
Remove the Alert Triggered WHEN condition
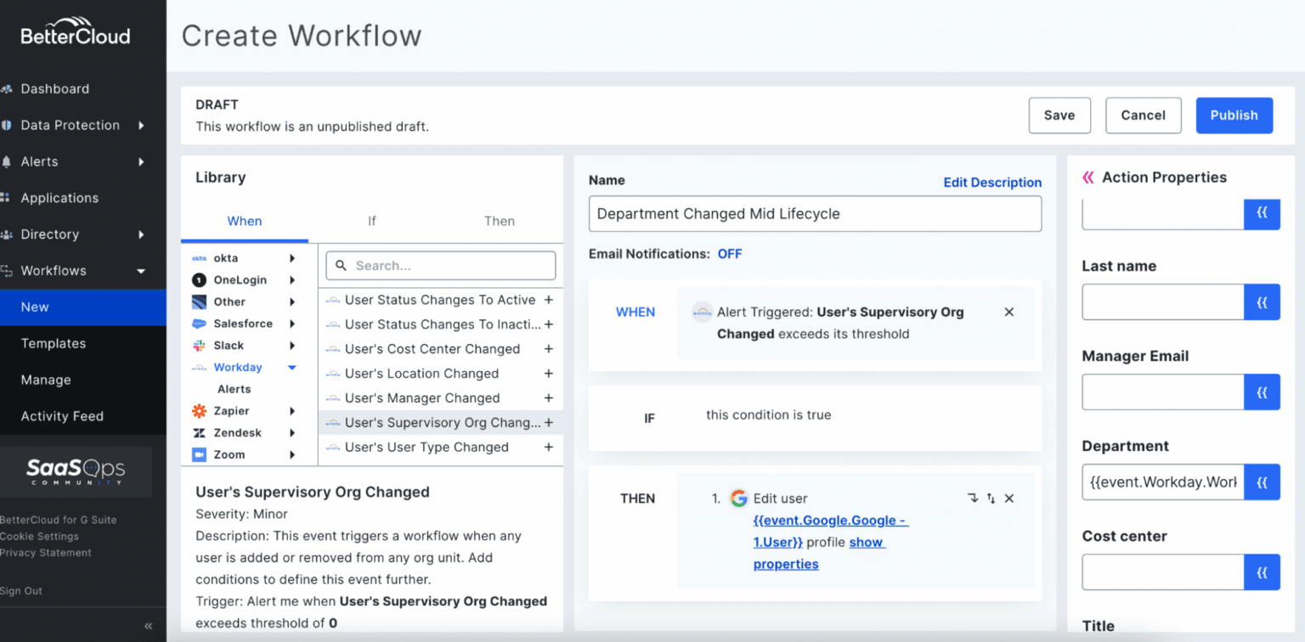pos(1008,312)
